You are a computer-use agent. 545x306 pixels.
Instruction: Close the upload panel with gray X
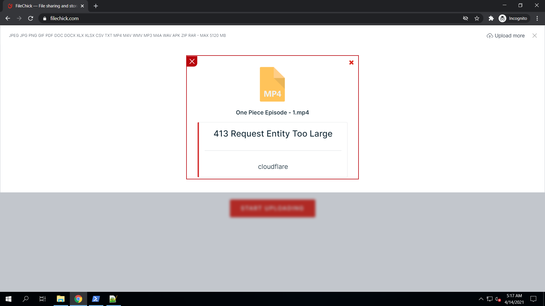pos(534,36)
